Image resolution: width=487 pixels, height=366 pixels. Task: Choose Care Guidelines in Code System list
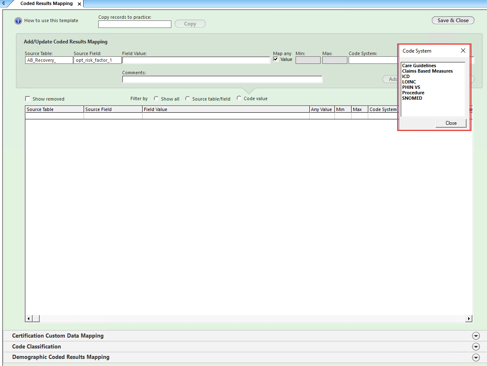click(419, 66)
